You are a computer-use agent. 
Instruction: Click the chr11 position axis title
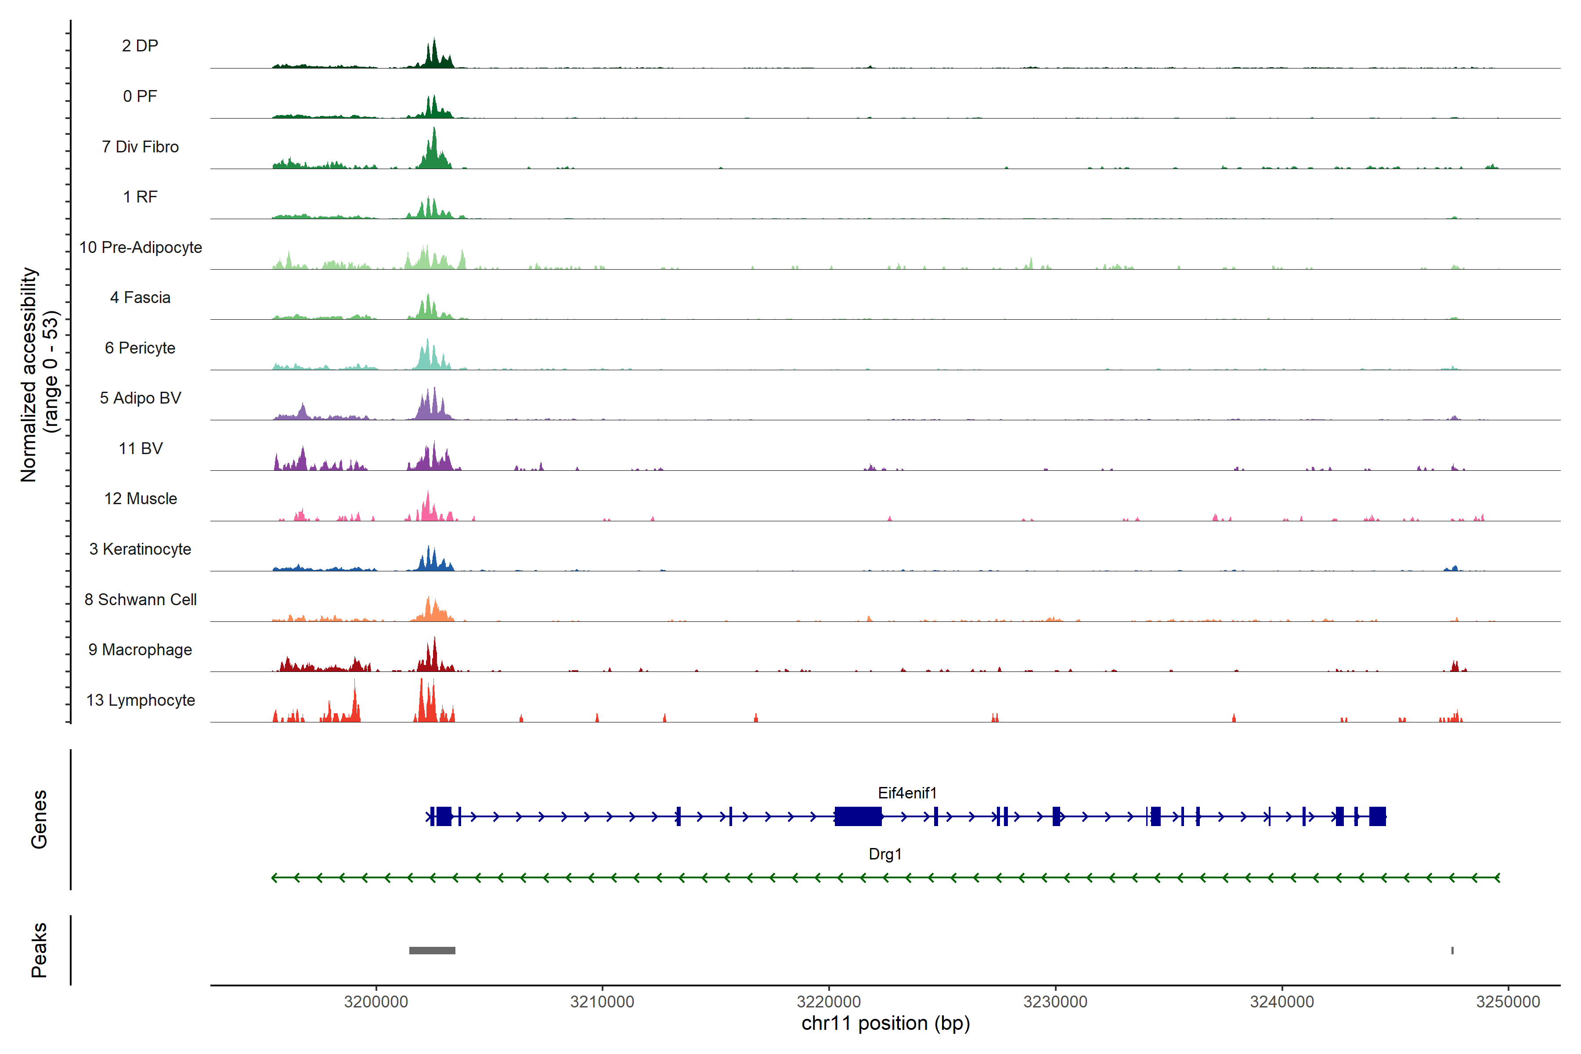coord(885,1024)
